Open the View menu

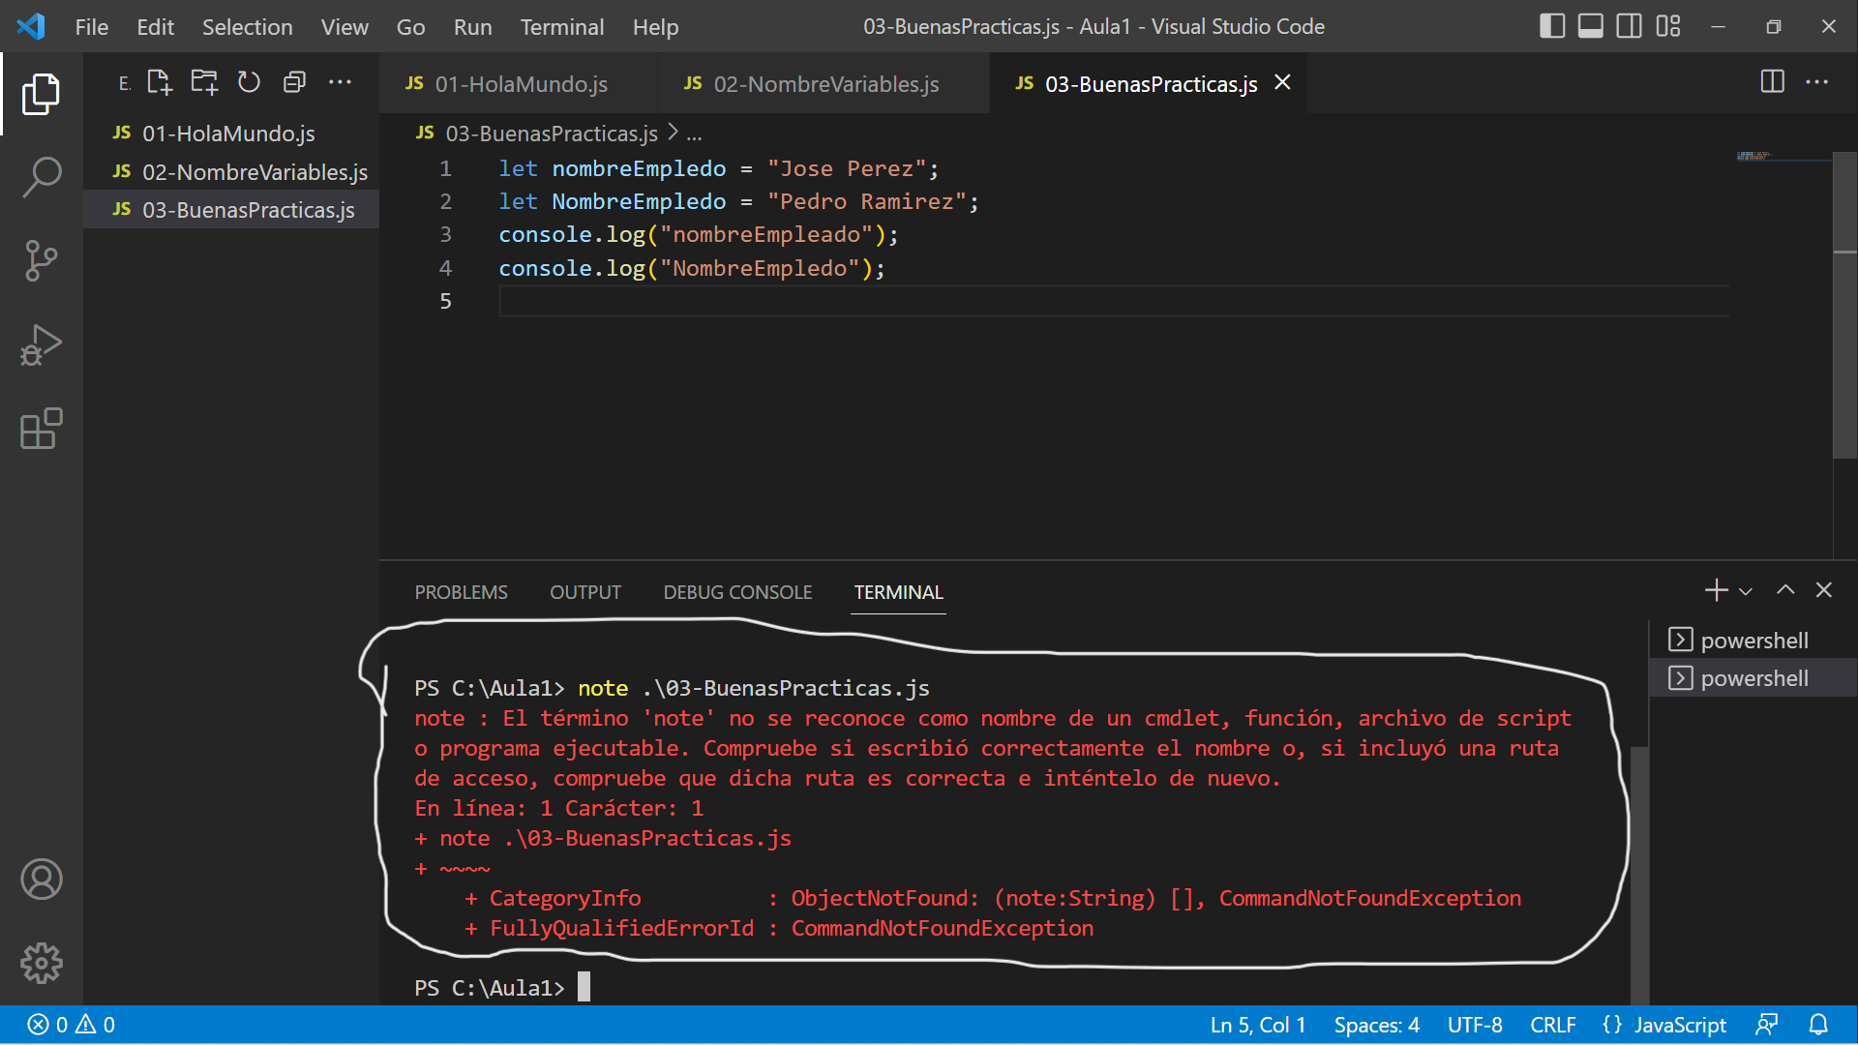tap(345, 27)
